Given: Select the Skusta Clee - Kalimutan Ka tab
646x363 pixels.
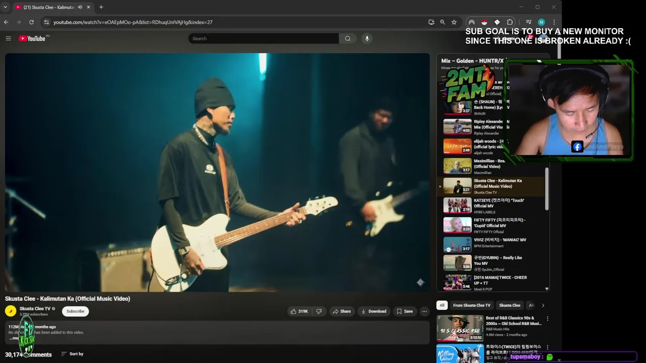Looking at the screenshot, I should pyautogui.click(x=49, y=7).
